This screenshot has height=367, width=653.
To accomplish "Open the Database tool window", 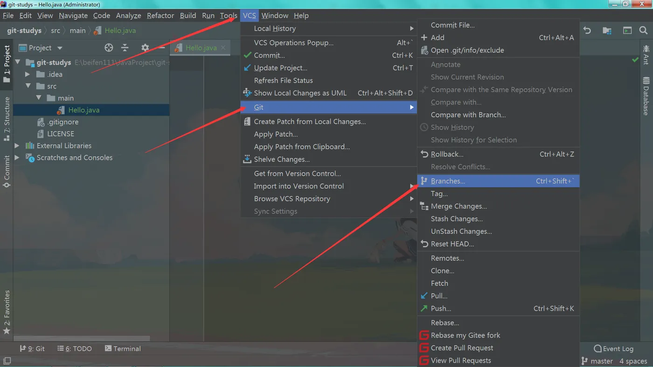I will click(x=646, y=95).
